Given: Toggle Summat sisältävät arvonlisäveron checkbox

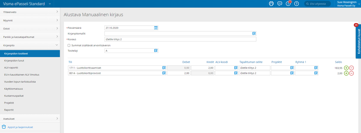Looking at the screenshot, I should [69, 45].
